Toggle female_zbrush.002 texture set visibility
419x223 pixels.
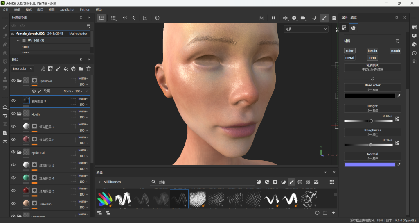point(13,34)
